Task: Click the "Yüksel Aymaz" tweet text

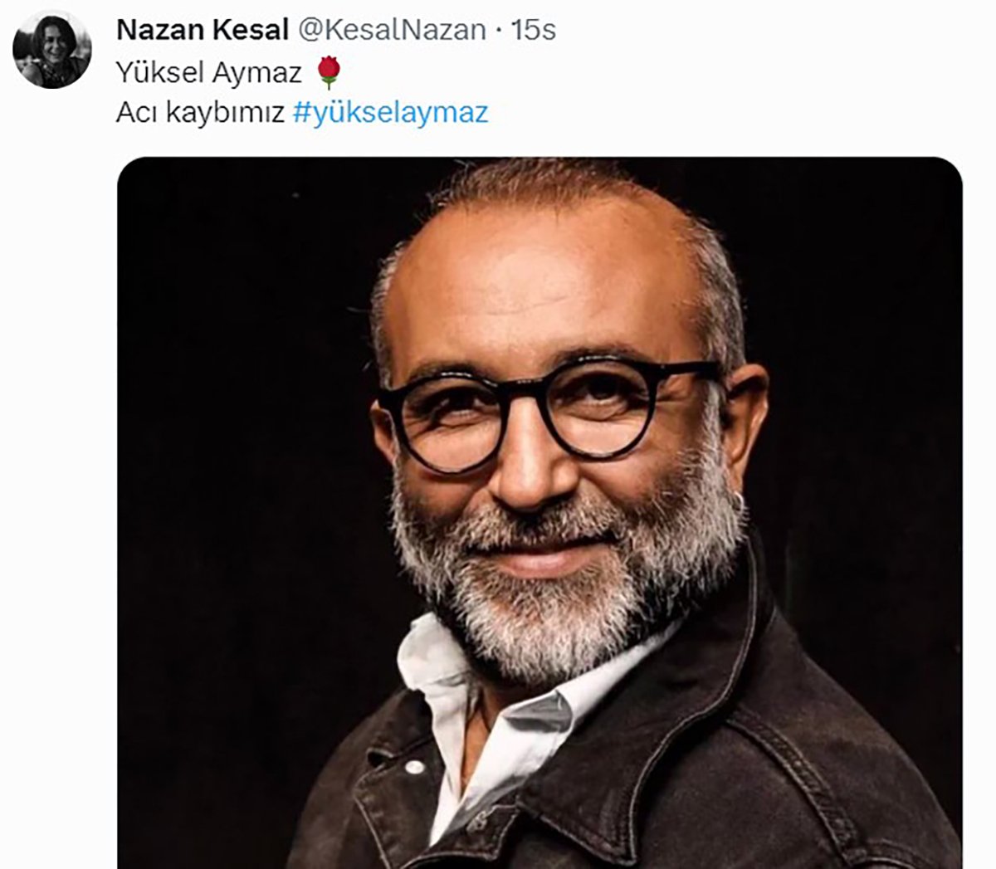Action: (208, 73)
